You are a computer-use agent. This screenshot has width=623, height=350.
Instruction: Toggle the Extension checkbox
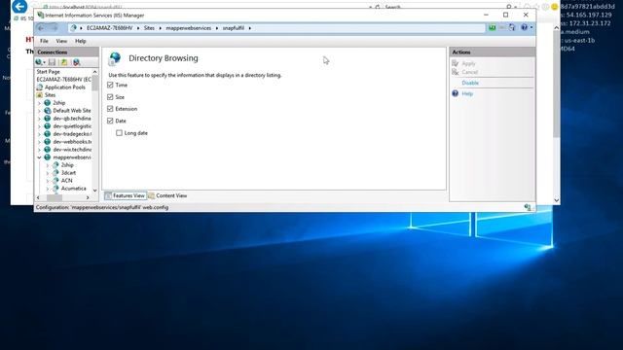click(110, 109)
